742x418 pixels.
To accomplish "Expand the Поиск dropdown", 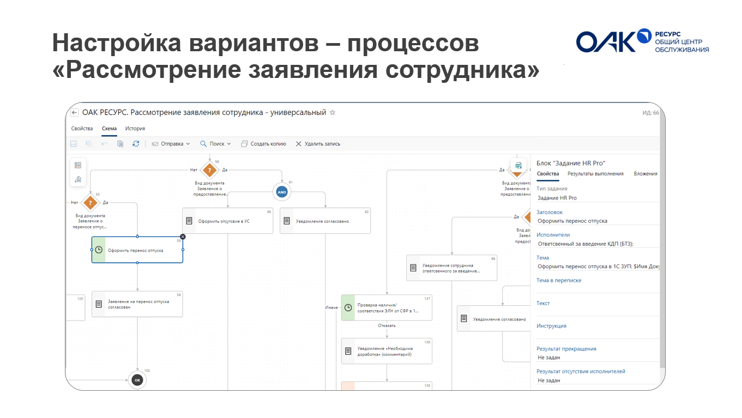I will coord(215,144).
